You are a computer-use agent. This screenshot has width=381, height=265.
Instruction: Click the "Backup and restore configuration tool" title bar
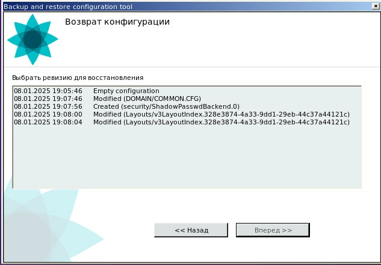(181, 5)
